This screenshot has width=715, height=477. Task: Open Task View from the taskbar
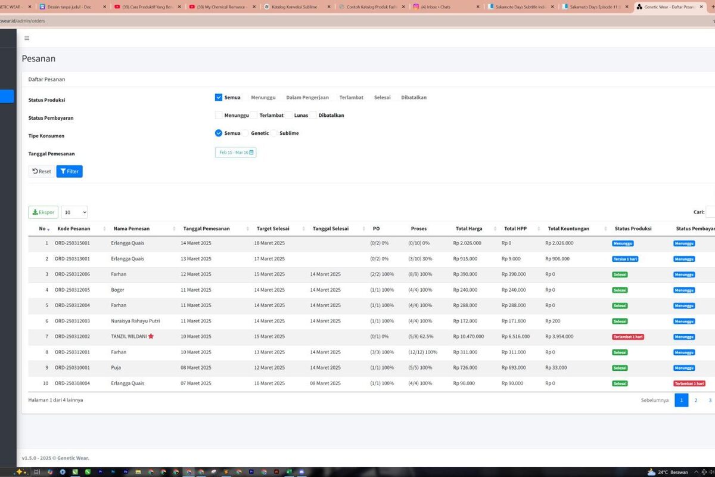pos(36,472)
